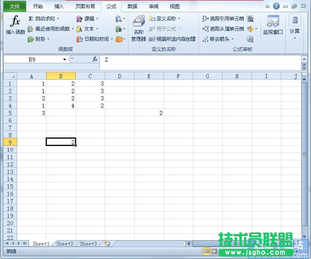Screen dimensions: 311x259
Task: Open the Name Box dropdown arrow
Action: click(x=64, y=60)
